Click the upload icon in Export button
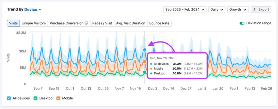The image size is (278, 109). click(255, 9)
